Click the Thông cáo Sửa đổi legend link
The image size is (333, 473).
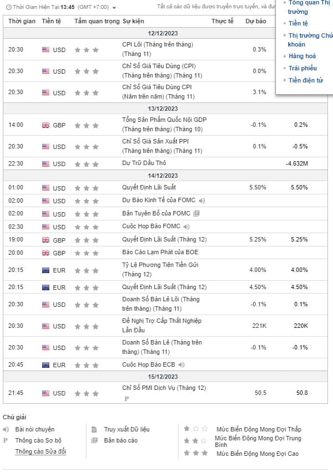tap(40, 452)
